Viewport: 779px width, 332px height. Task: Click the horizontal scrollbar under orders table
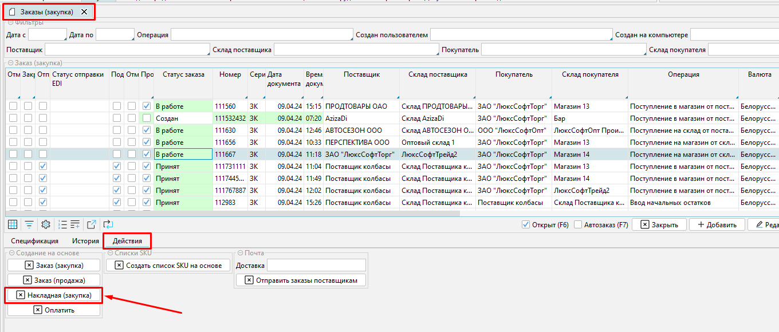(229, 214)
